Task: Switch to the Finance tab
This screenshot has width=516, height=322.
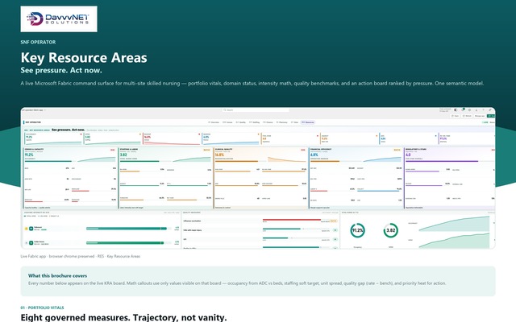Action: 268,122
